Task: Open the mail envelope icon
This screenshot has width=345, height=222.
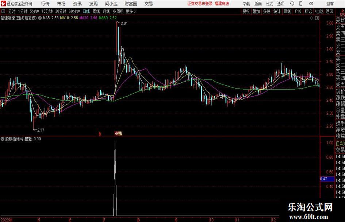Action: pos(311,4)
